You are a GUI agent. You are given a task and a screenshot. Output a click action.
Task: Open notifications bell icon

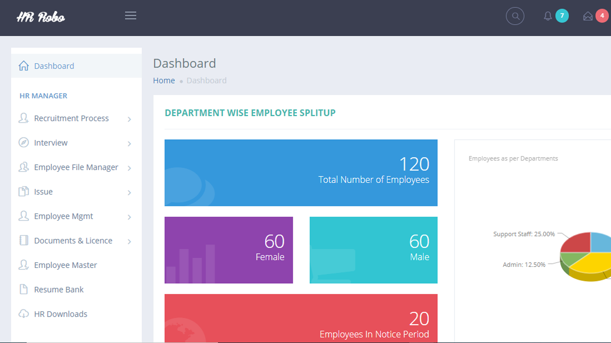click(548, 17)
